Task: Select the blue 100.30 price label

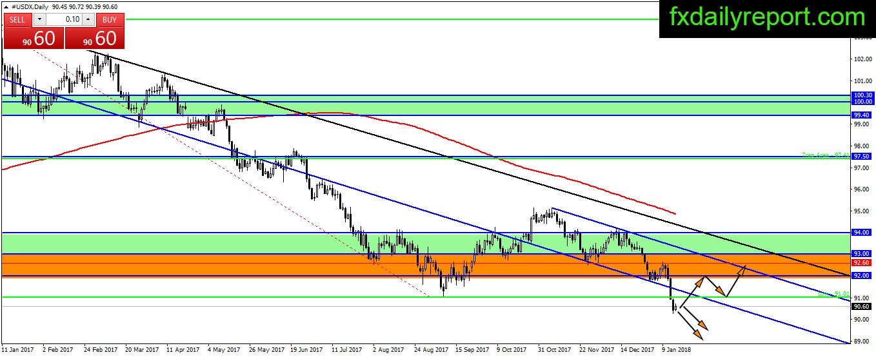Action: pos(862,95)
